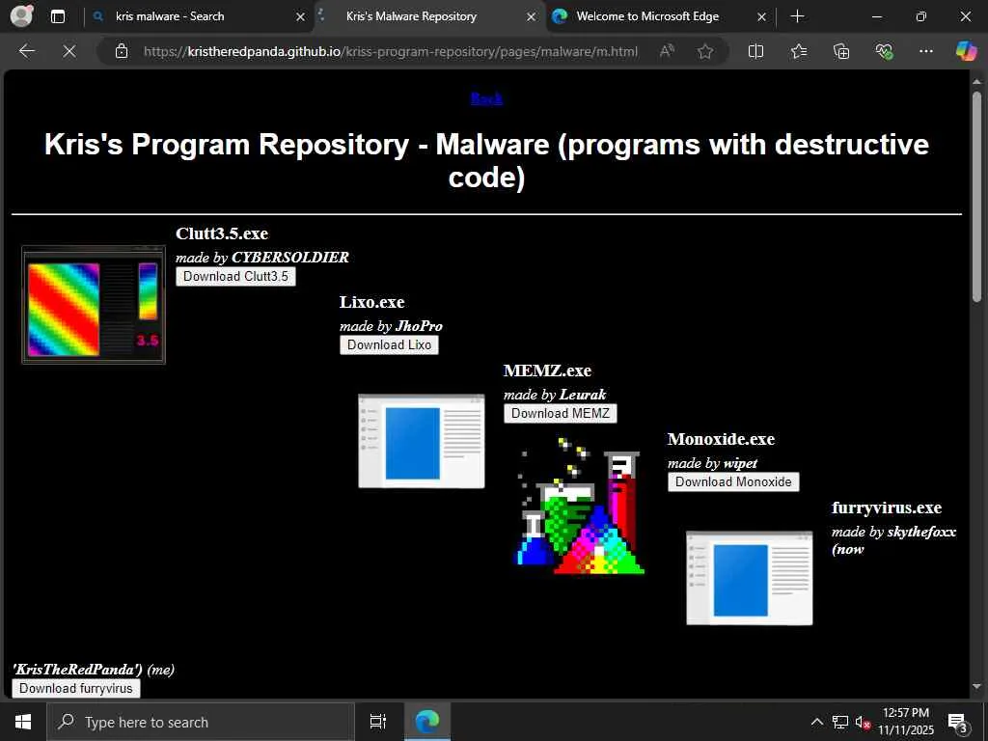Open split screen icon in toolbar

(x=755, y=51)
